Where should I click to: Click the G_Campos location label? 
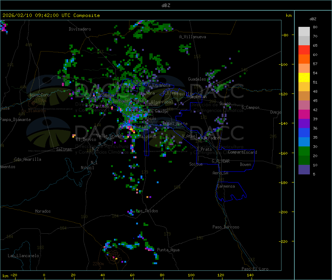point(251,107)
